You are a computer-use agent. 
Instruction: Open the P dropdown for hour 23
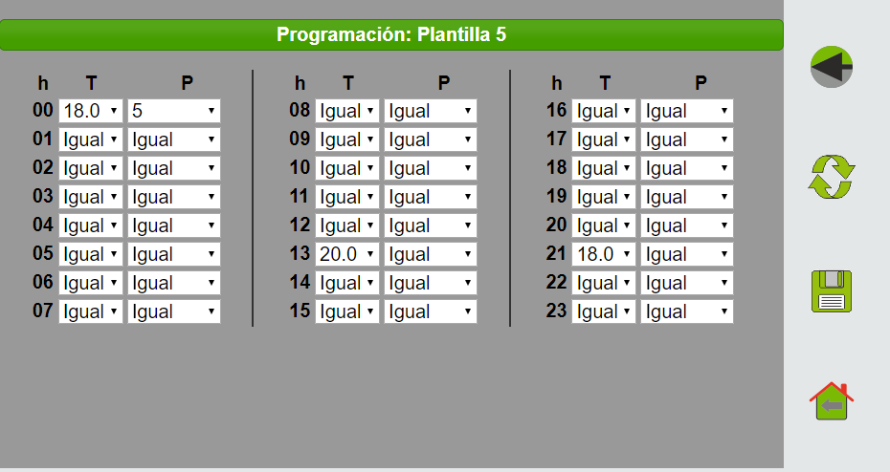687,311
